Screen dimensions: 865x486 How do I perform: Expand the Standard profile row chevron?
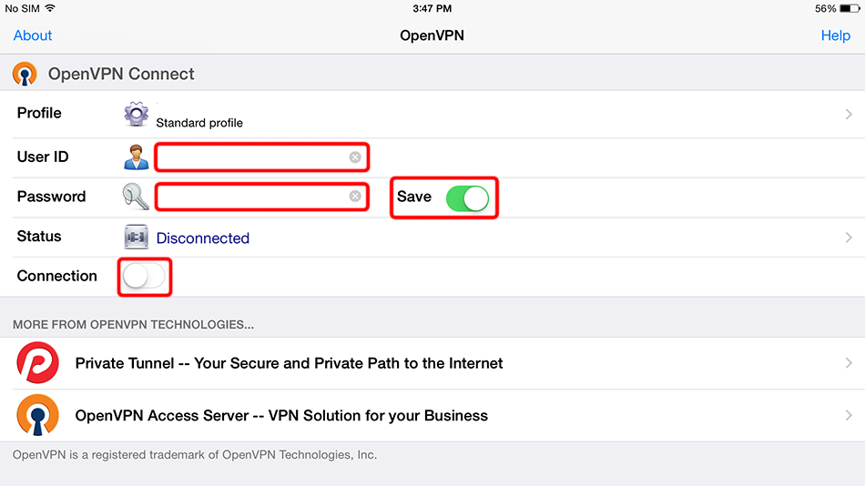coord(849,115)
